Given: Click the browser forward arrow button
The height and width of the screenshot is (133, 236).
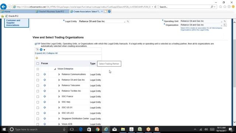Looking at the screenshot, I should tap(10, 7).
